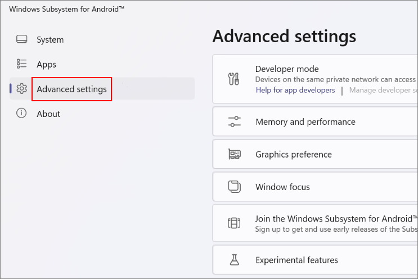Viewport: 418px width, 279px height.
Task: Click the gear icon beside Advanced settings
Action: click(x=22, y=89)
